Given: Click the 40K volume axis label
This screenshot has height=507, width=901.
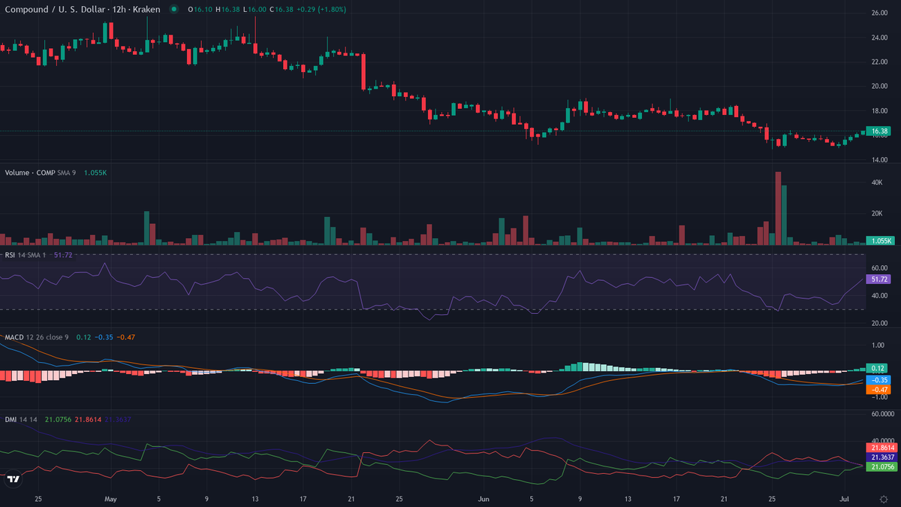Looking at the screenshot, I should [x=876, y=183].
